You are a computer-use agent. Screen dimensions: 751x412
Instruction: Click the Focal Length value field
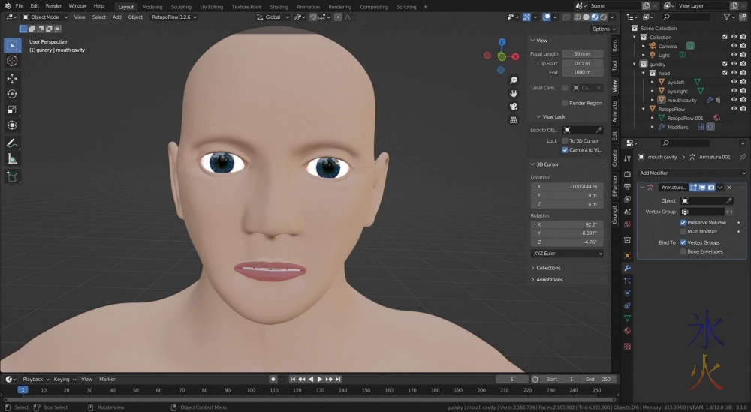(582, 54)
